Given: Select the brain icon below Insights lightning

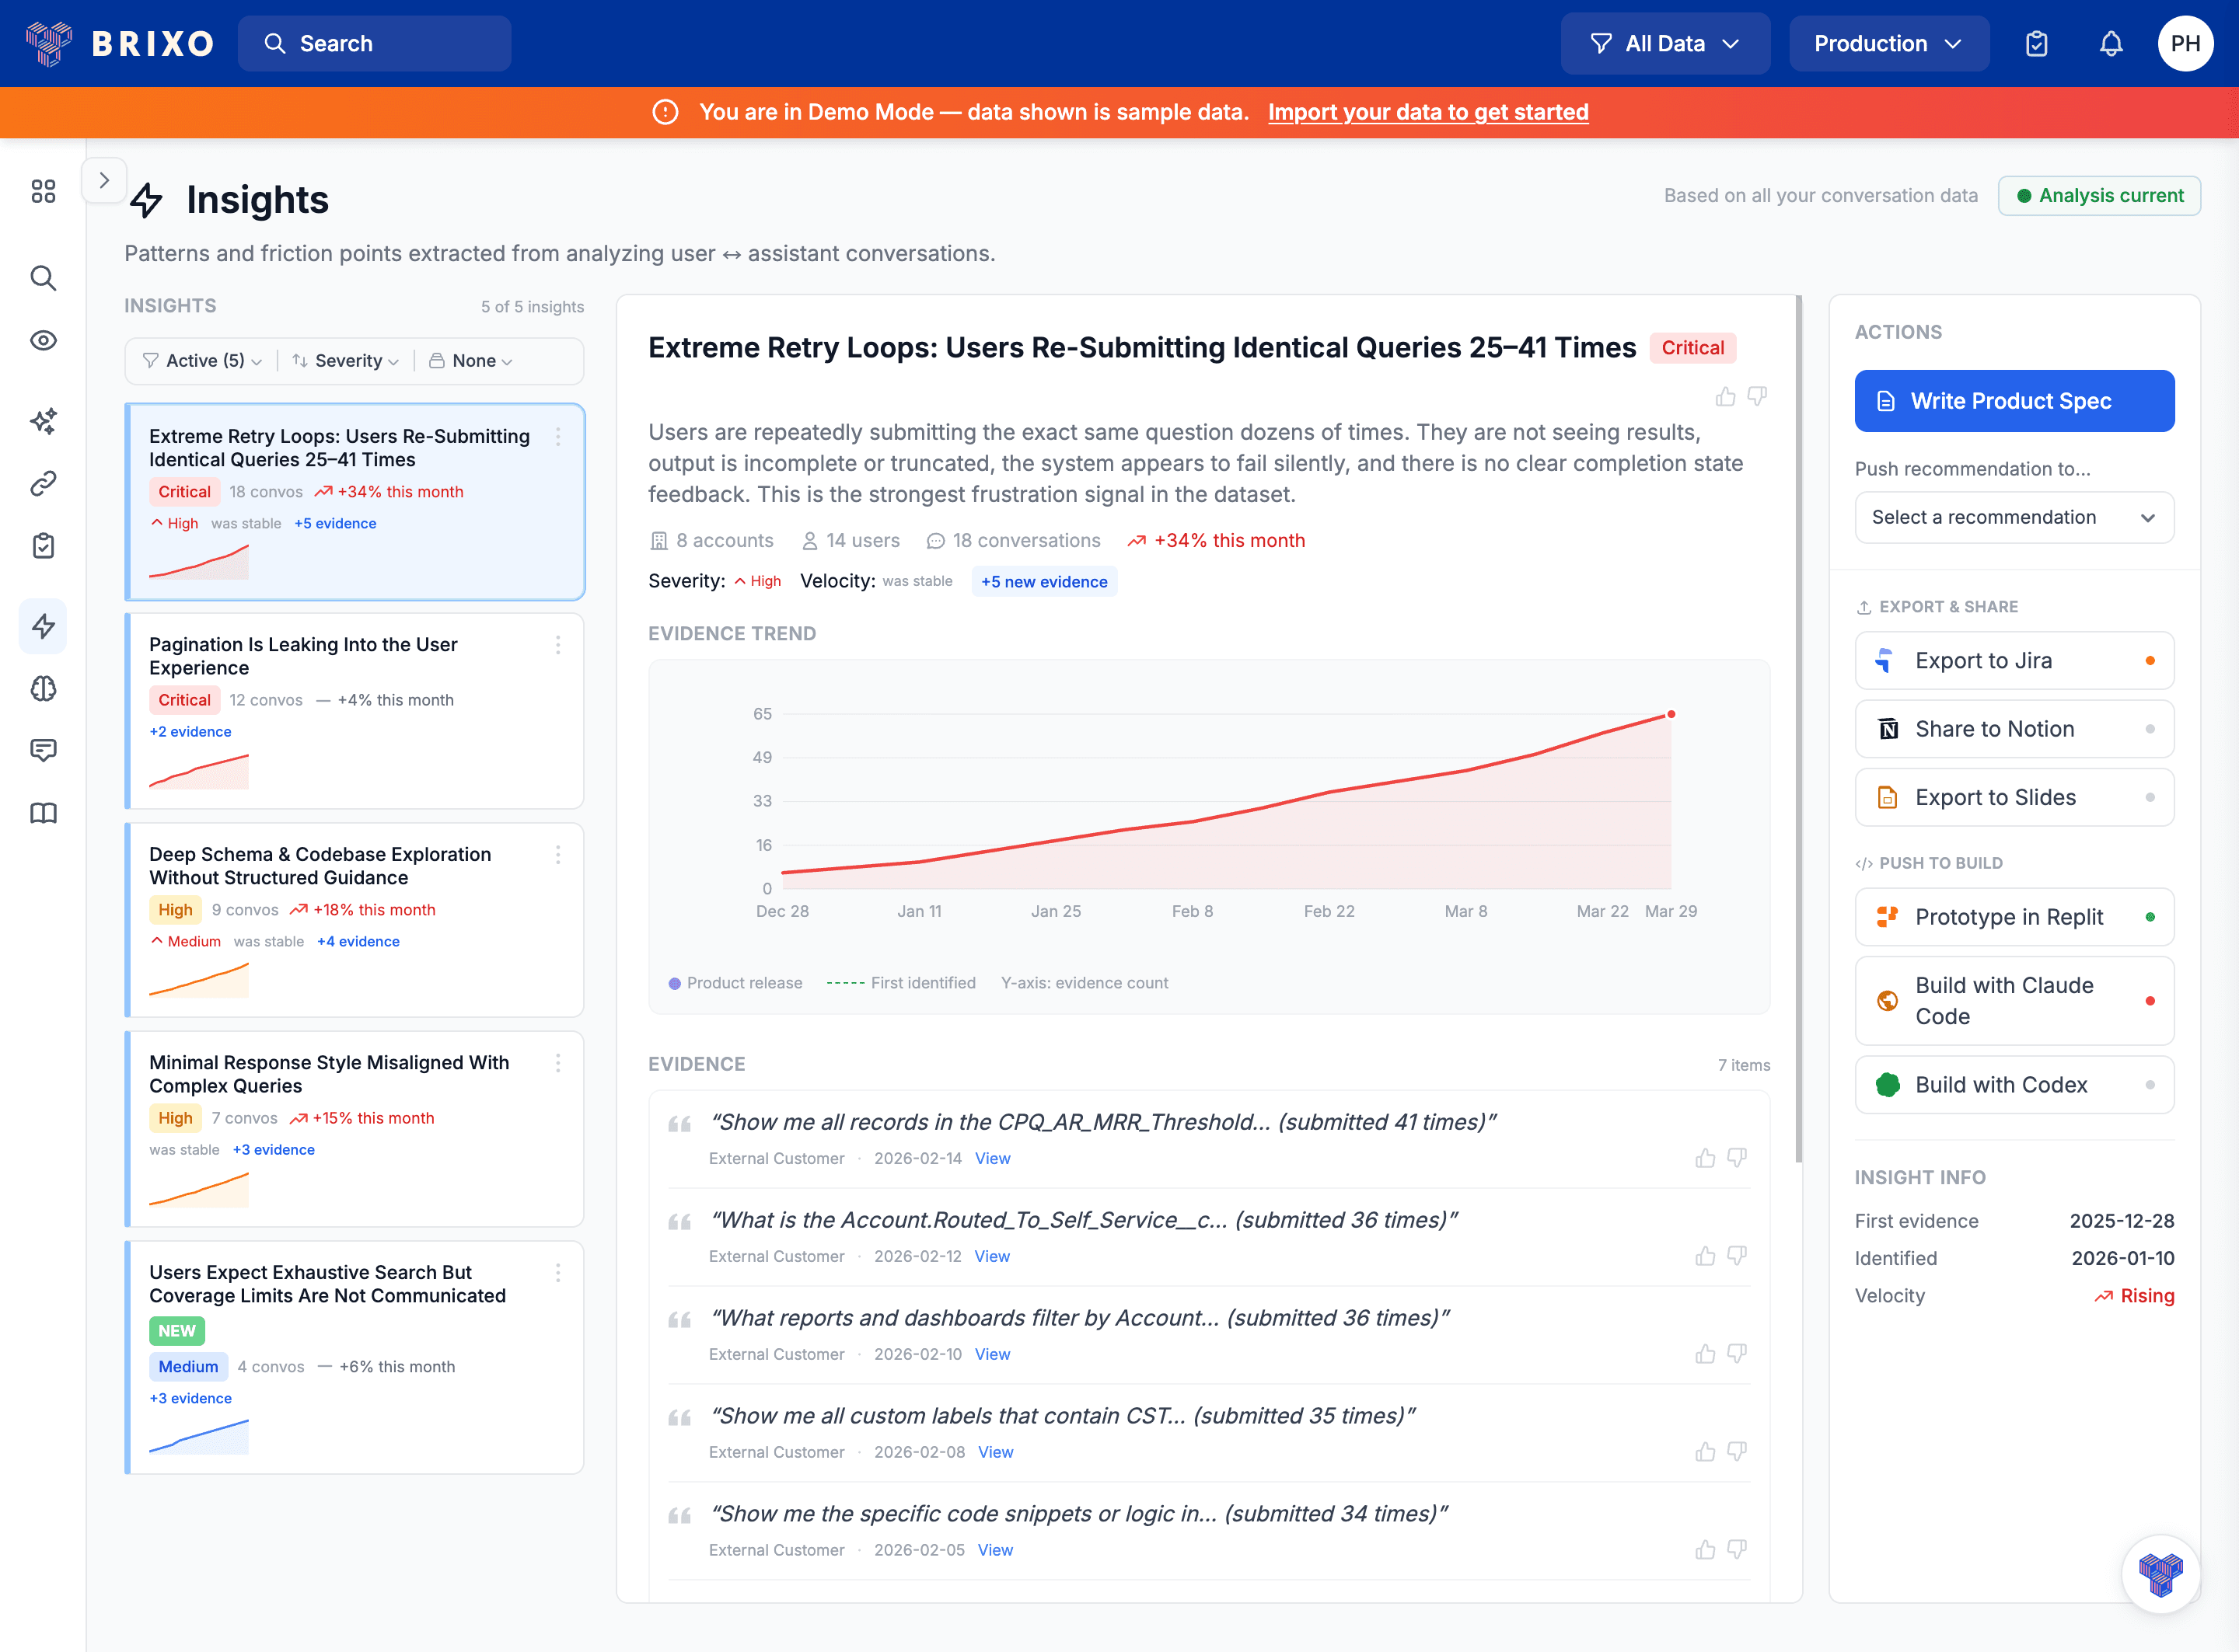Looking at the screenshot, I should point(43,689).
